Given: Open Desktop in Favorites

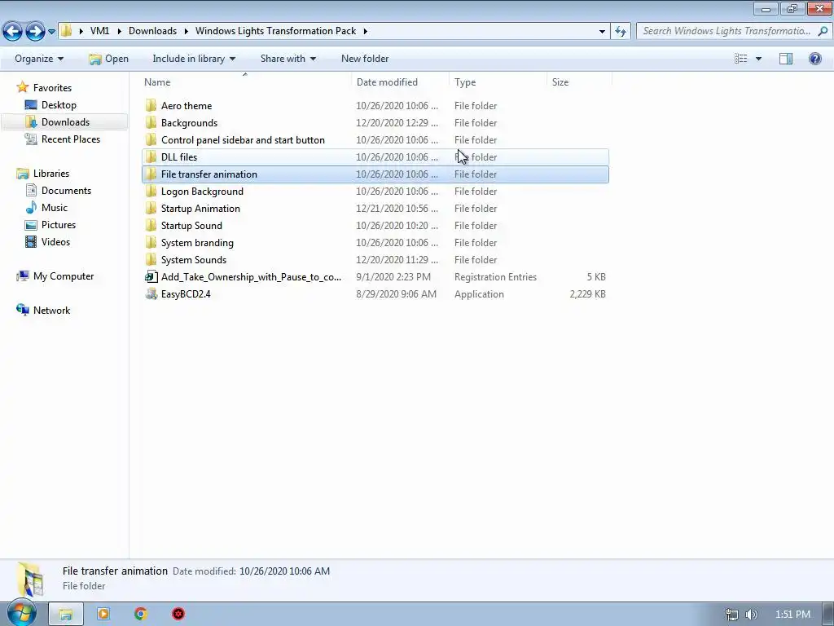Looking at the screenshot, I should coord(59,105).
